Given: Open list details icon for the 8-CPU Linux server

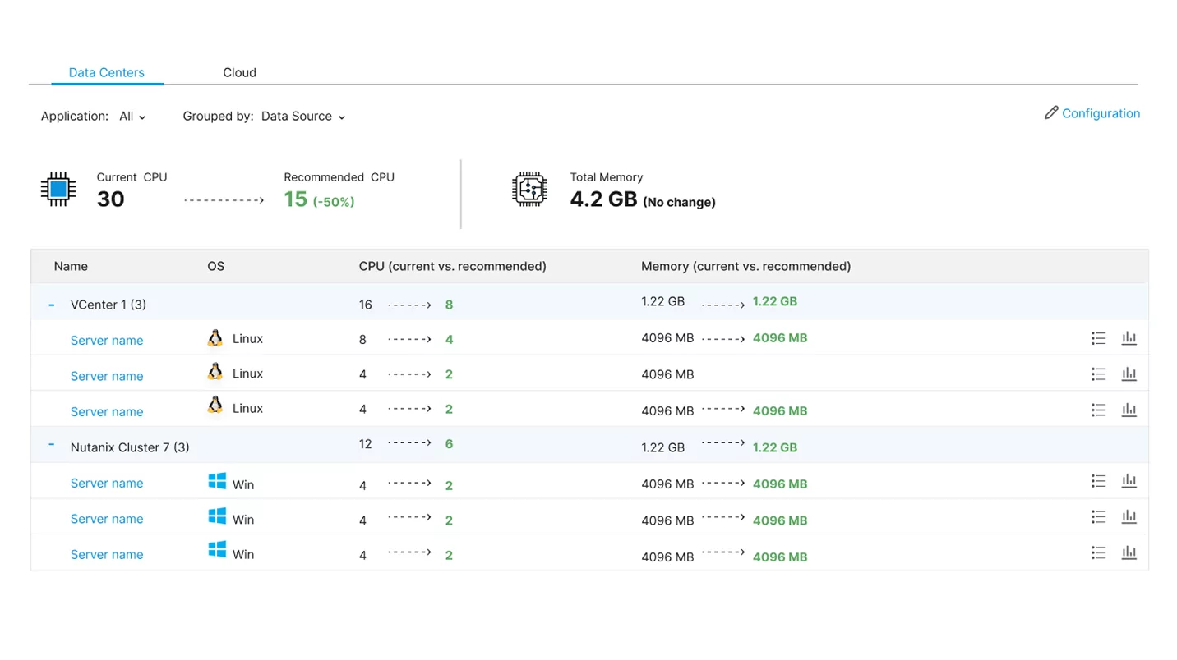Looking at the screenshot, I should (x=1098, y=338).
